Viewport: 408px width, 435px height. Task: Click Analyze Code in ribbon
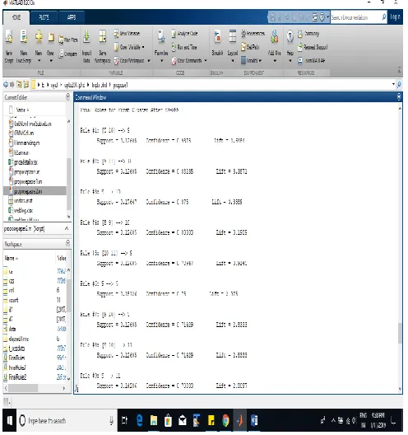coord(184,34)
